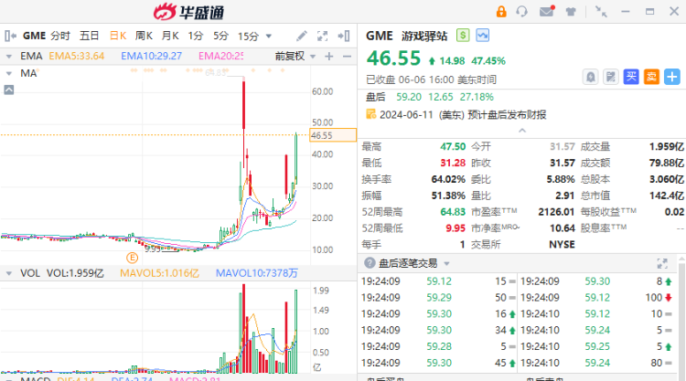686x381 pixels.
Task: Click the 59.25 trade price row
Action: (596, 346)
